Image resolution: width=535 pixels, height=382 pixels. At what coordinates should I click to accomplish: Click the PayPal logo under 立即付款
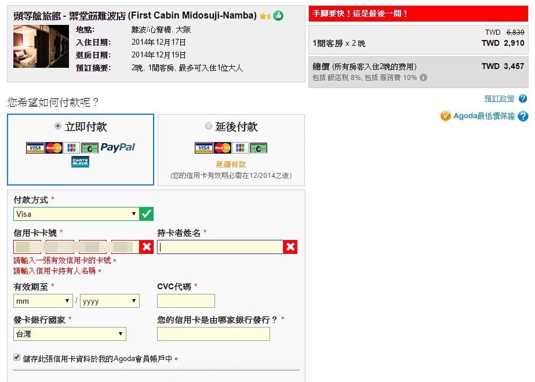pyautogui.click(x=118, y=147)
